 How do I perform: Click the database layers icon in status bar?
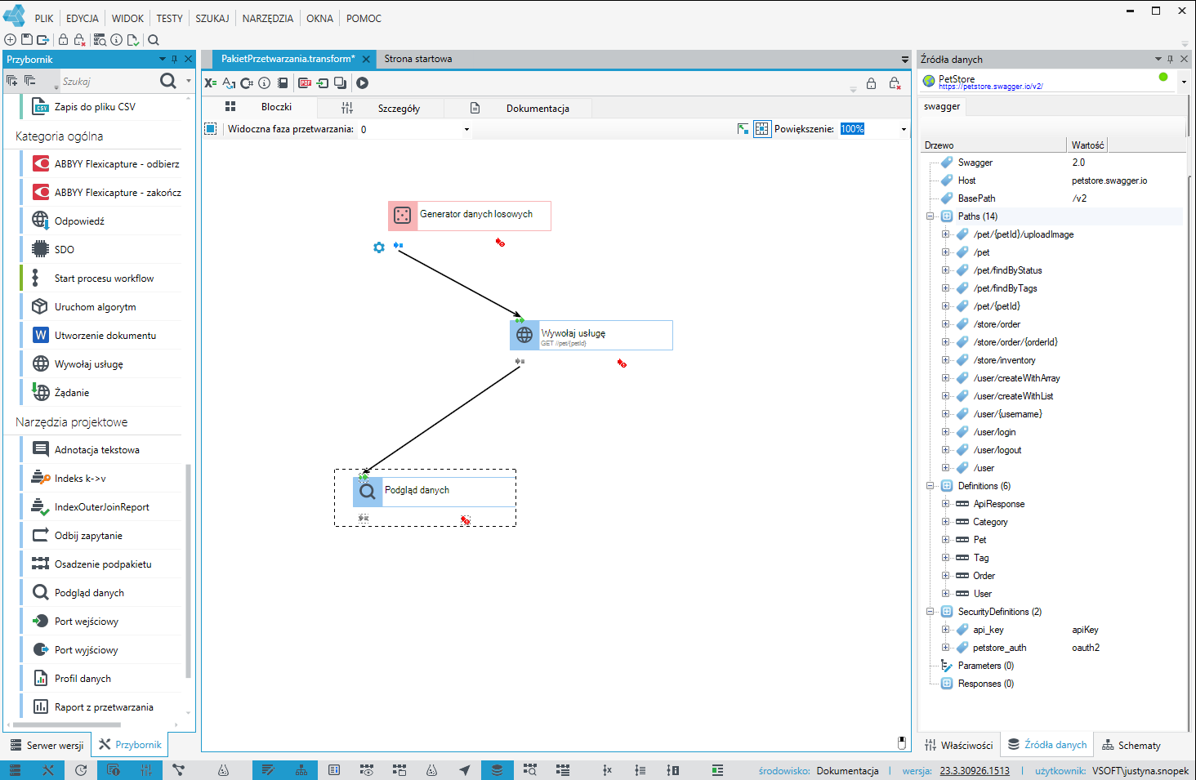pos(497,769)
